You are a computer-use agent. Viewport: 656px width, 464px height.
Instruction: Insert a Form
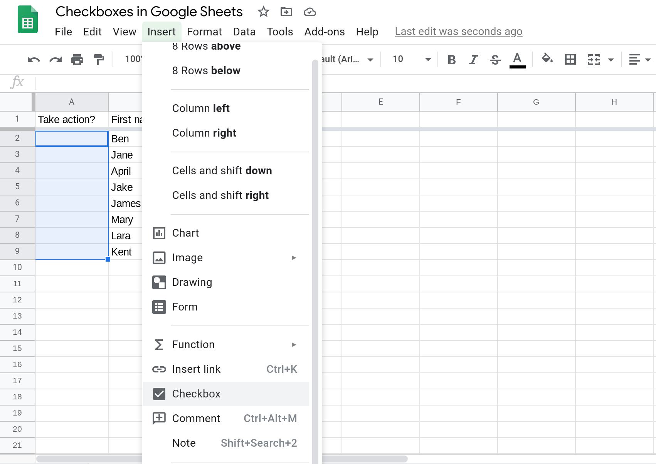(226, 307)
